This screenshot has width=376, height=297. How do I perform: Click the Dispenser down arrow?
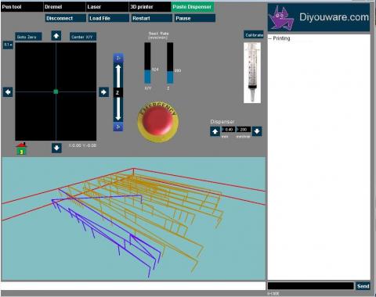[257, 131]
